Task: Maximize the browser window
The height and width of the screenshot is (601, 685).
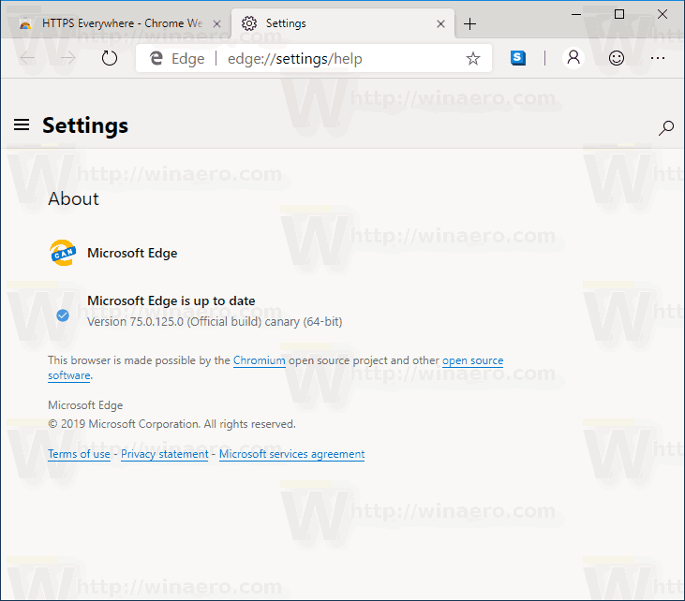Action: click(619, 14)
